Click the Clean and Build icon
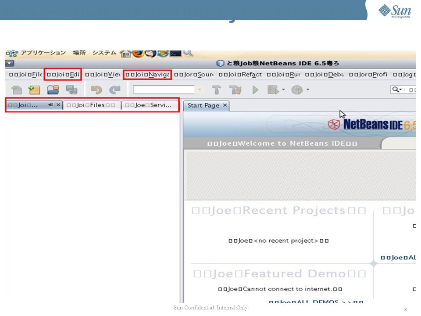 [235, 90]
